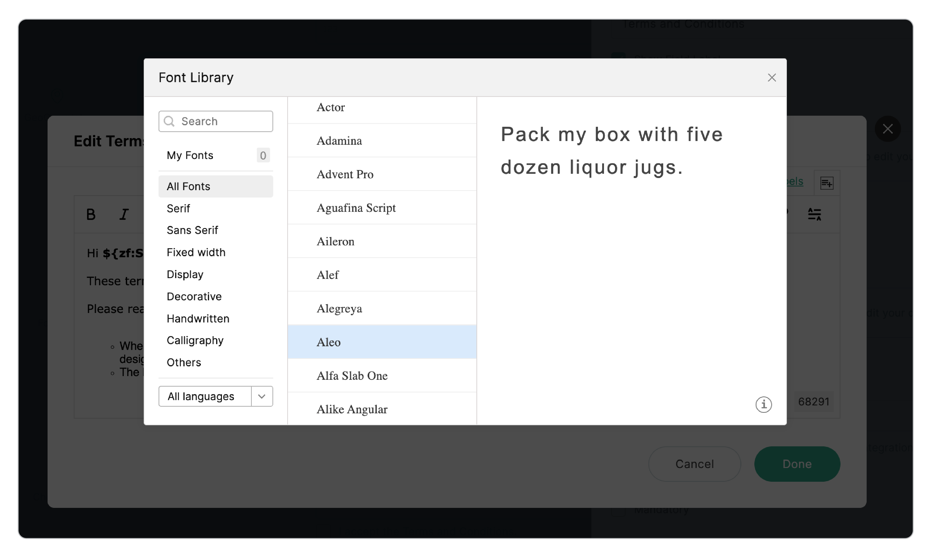Select the Calligraphy font category
This screenshot has width=929, height=557.
[x=195, y=340]
